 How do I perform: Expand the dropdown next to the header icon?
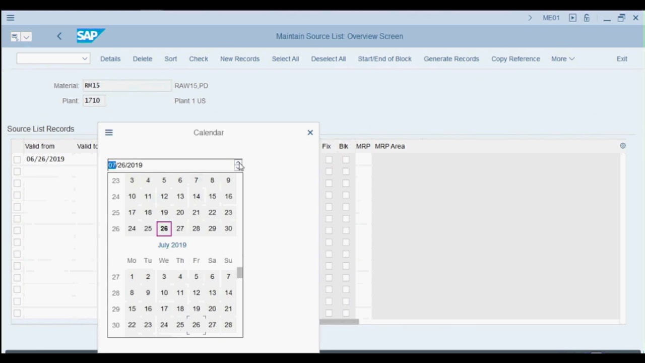[x=26, y=37]
